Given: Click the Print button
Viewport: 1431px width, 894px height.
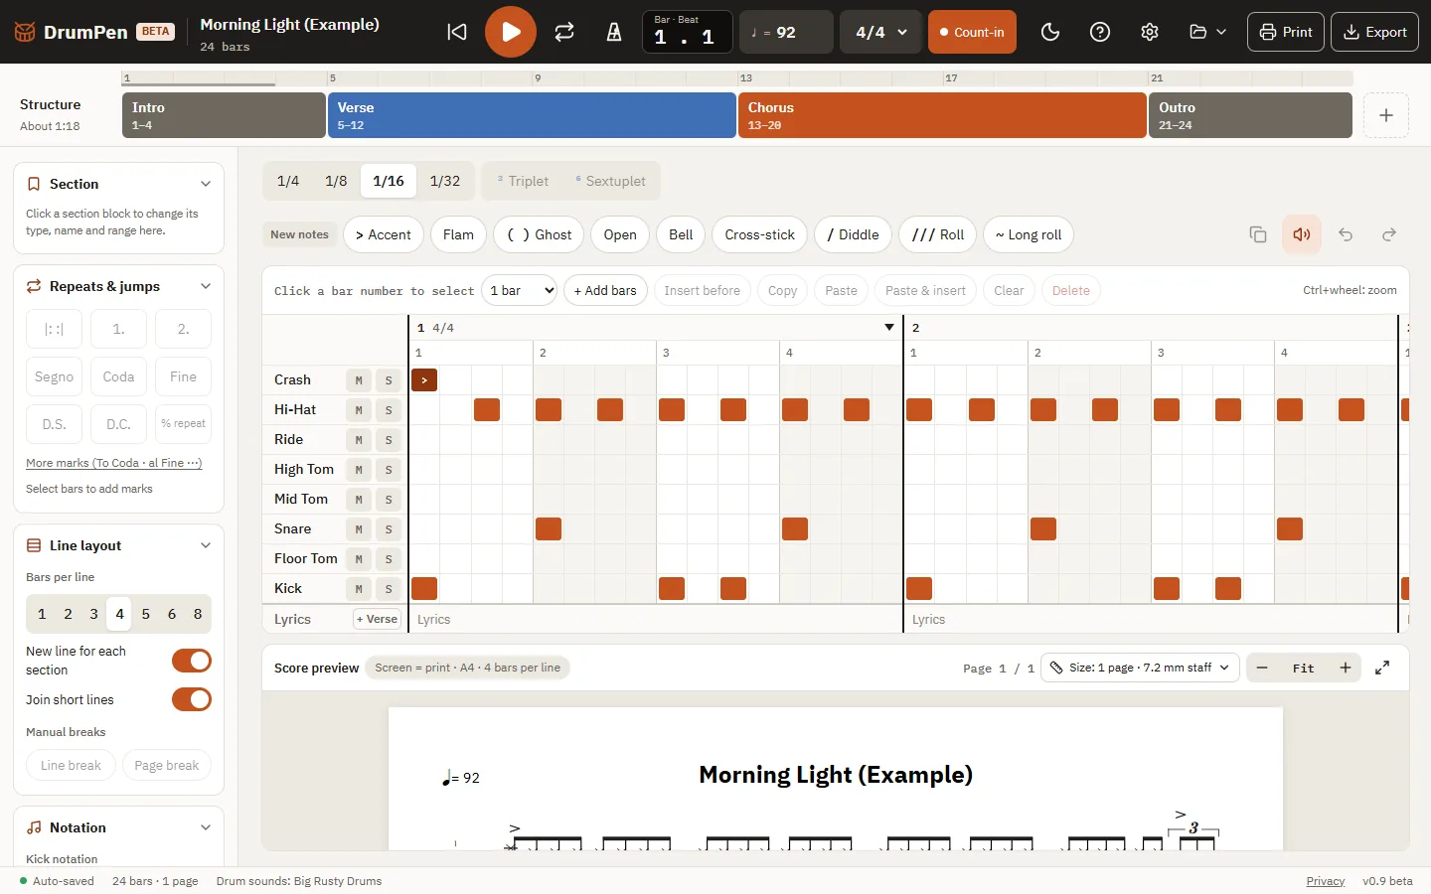Looking at the screenshot, I should click(1286, 32).
